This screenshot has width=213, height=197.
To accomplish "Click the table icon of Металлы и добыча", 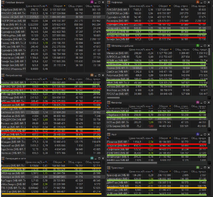I will [109, 46].
